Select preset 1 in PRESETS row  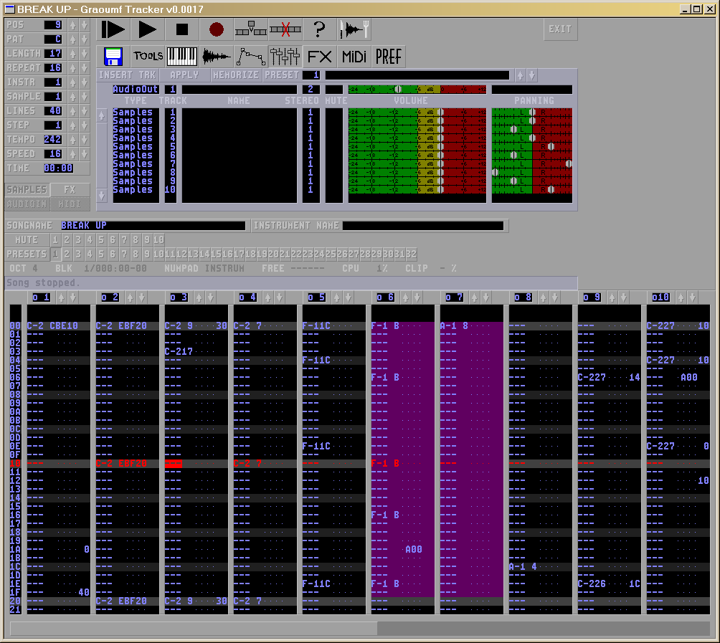(55, 254)
